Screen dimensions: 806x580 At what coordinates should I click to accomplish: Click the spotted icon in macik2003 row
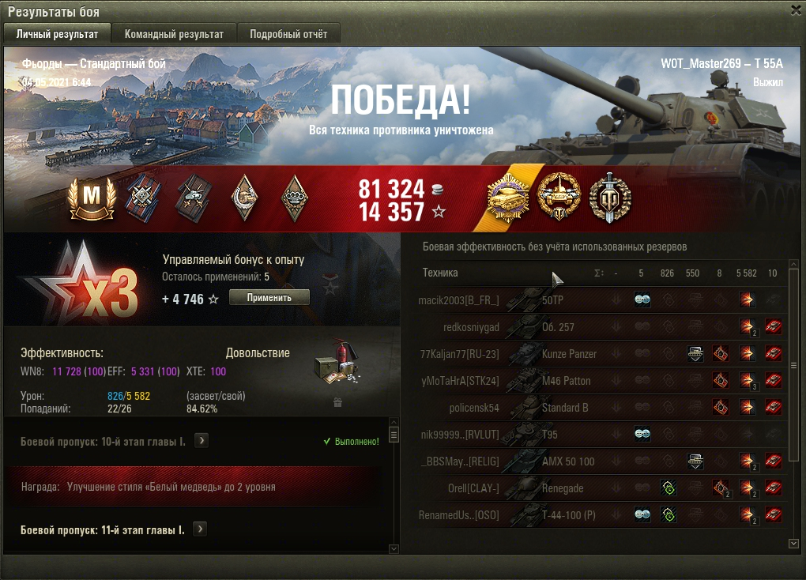point(642,299)
